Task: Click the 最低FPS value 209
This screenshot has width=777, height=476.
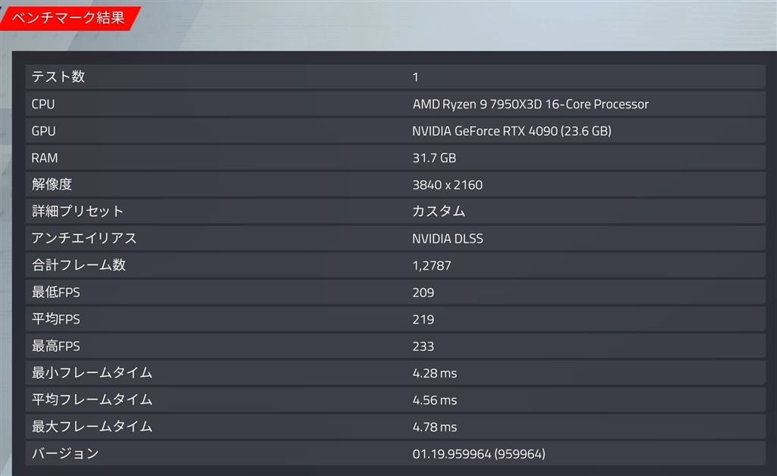Action: point(423,292)
